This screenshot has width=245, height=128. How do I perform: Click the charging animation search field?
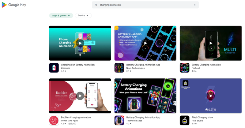click(x=145, y=5)
